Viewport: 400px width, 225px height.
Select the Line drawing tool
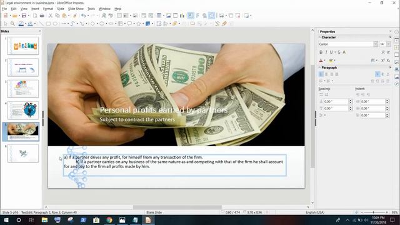tap(41, 24)
